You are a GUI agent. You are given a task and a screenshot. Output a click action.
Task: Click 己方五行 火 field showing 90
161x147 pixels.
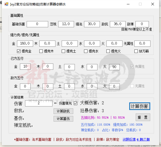(114, 67)
